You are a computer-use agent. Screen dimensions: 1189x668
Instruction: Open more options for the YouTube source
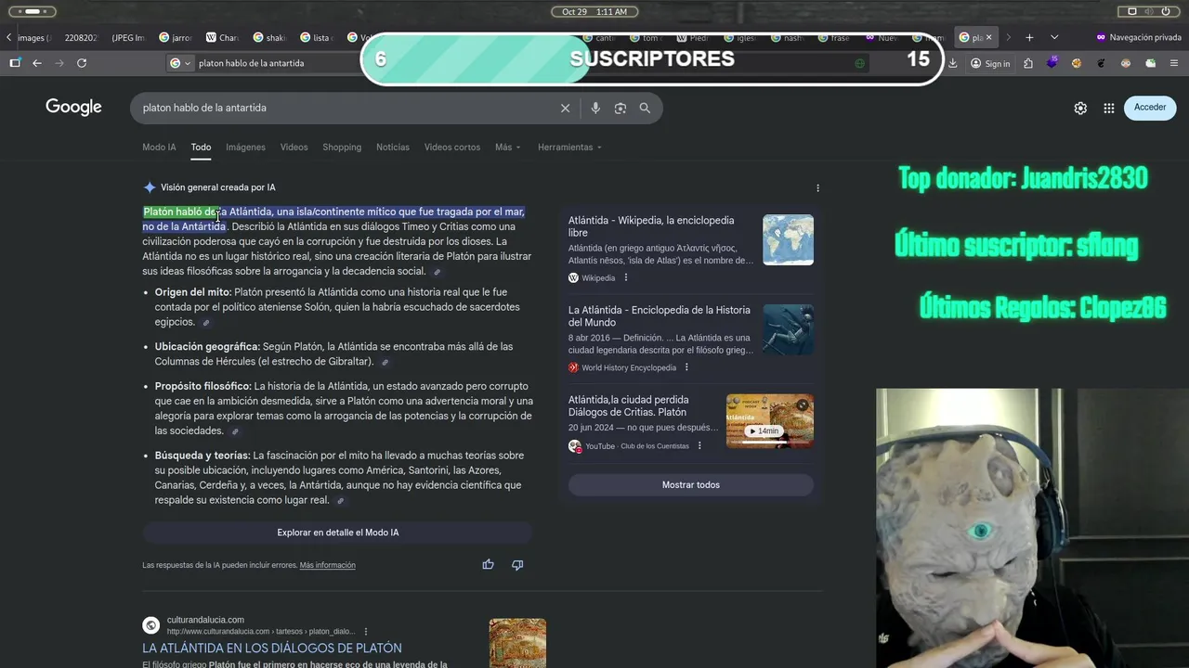point(699,446)
